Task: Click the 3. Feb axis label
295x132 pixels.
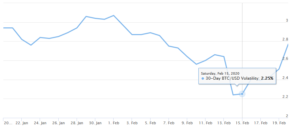Action: (x=132, y=123)
